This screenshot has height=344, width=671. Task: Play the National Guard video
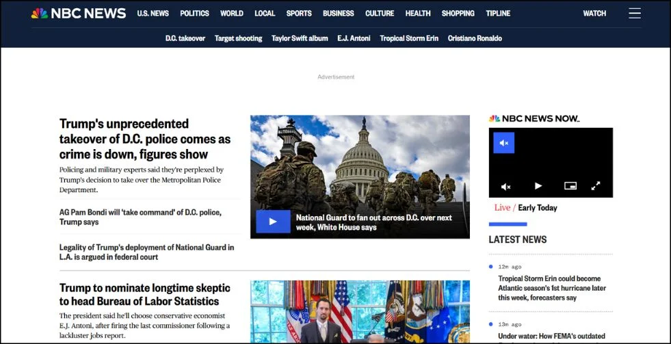pyautogui.click(x=273, y=221)
